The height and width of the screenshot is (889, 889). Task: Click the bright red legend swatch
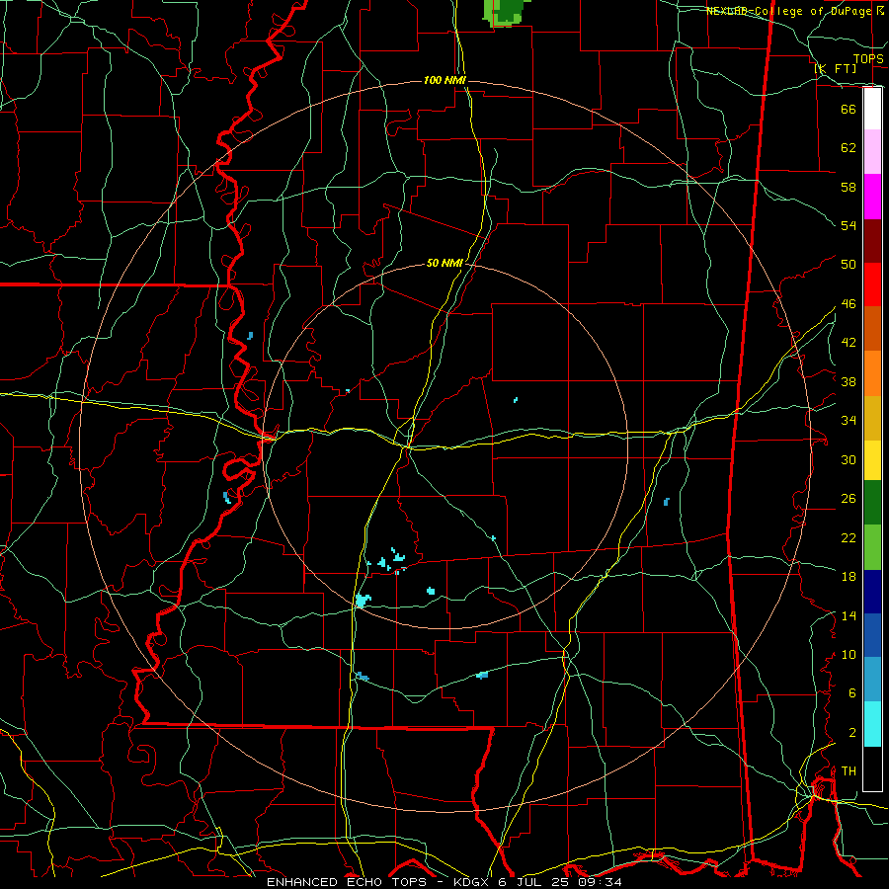pos(872,284)
